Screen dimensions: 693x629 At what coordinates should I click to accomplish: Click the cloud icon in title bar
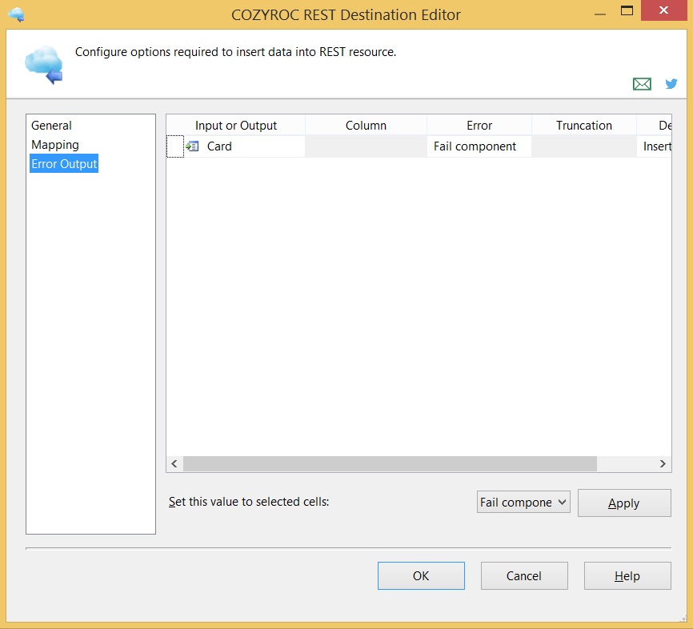(16, 14)
